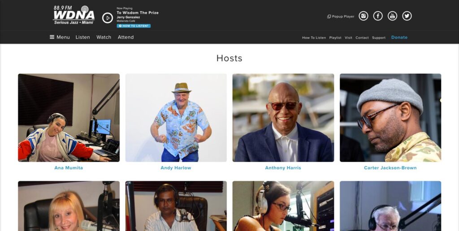Expand the hamburger Menu
Viewport: 459px width, 231px height.
60,37
